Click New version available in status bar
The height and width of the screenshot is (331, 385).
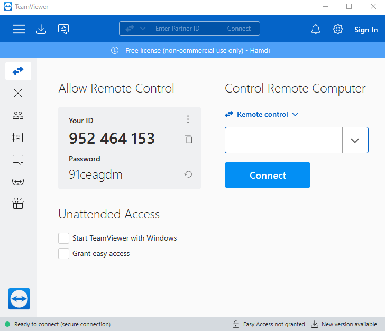click(349, 324)
